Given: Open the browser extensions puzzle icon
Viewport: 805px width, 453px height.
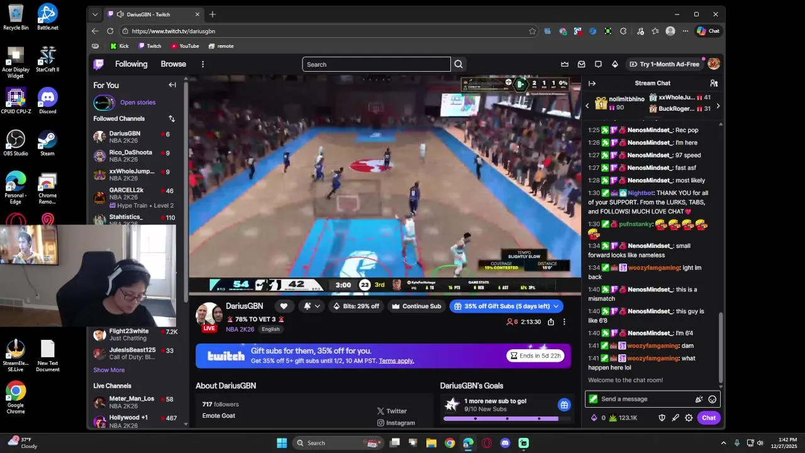Looking at the screenshot, I should 623,31.
